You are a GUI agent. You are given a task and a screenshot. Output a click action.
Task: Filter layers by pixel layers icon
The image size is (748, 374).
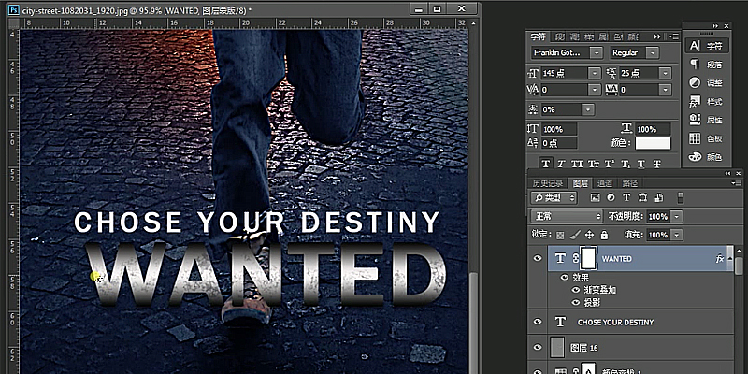tap(595, 197)
